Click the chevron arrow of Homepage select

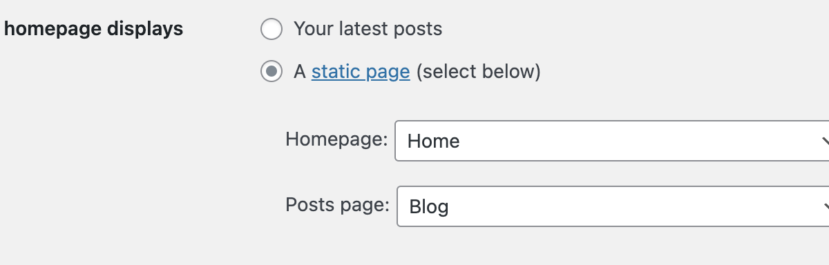click(x=825, y=141)
